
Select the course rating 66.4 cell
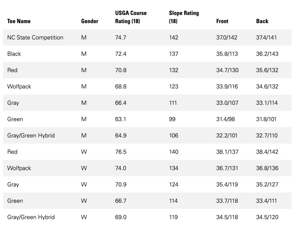[x=121, y=103]
